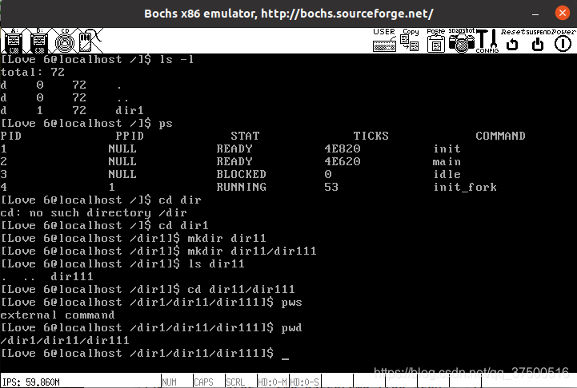The width and height of the screenshot is (577, 388).
Task: Click the 4E620 ticks value
Action: click(x=343, y=161)
